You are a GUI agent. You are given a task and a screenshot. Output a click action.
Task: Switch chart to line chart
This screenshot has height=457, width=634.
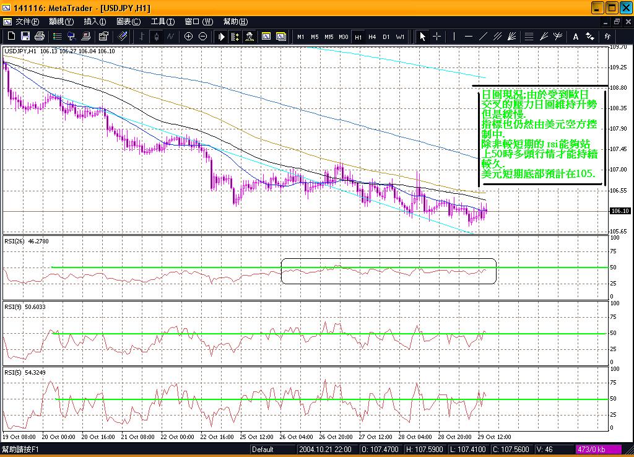pyautogui.click(x=170, y=37)
